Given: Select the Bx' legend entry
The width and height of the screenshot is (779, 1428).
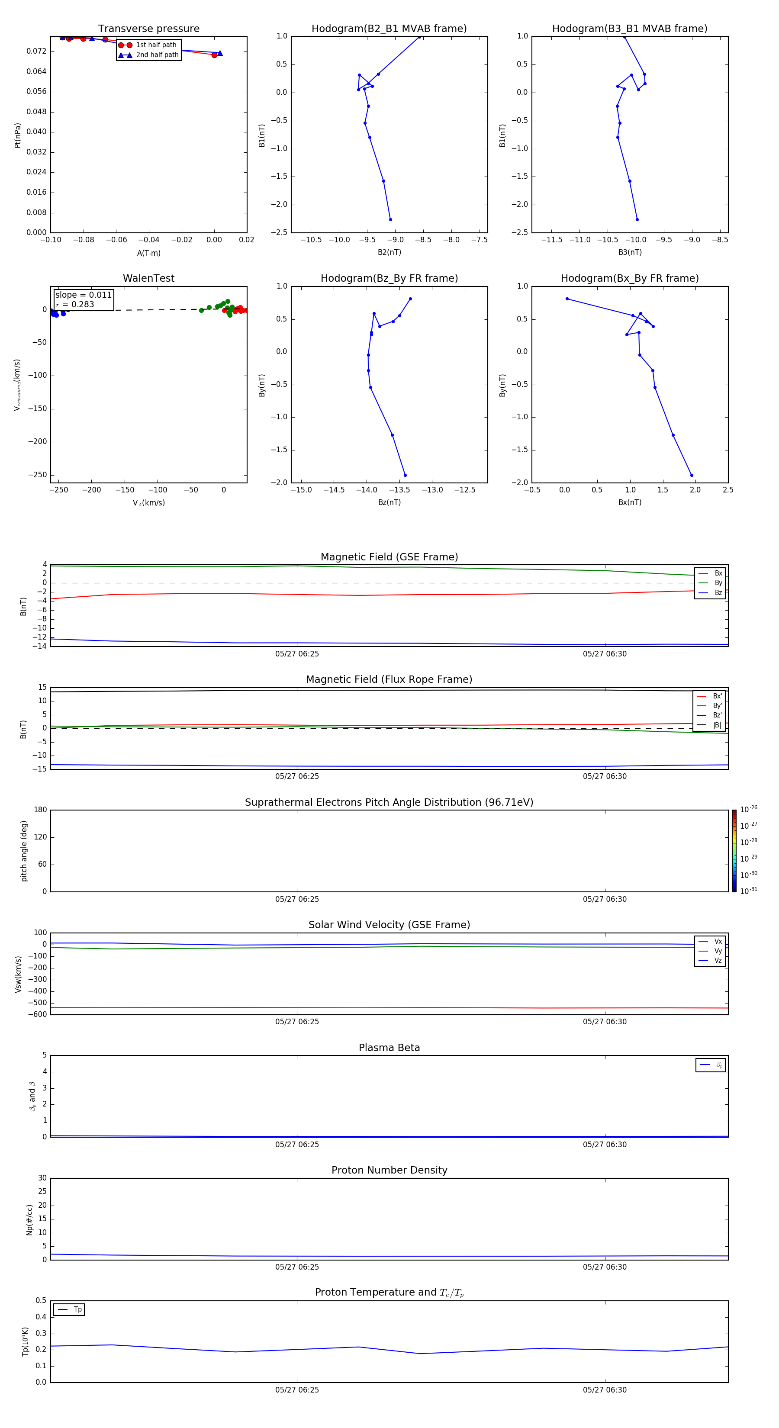Looking at the screenshot, I should [710, 696].
